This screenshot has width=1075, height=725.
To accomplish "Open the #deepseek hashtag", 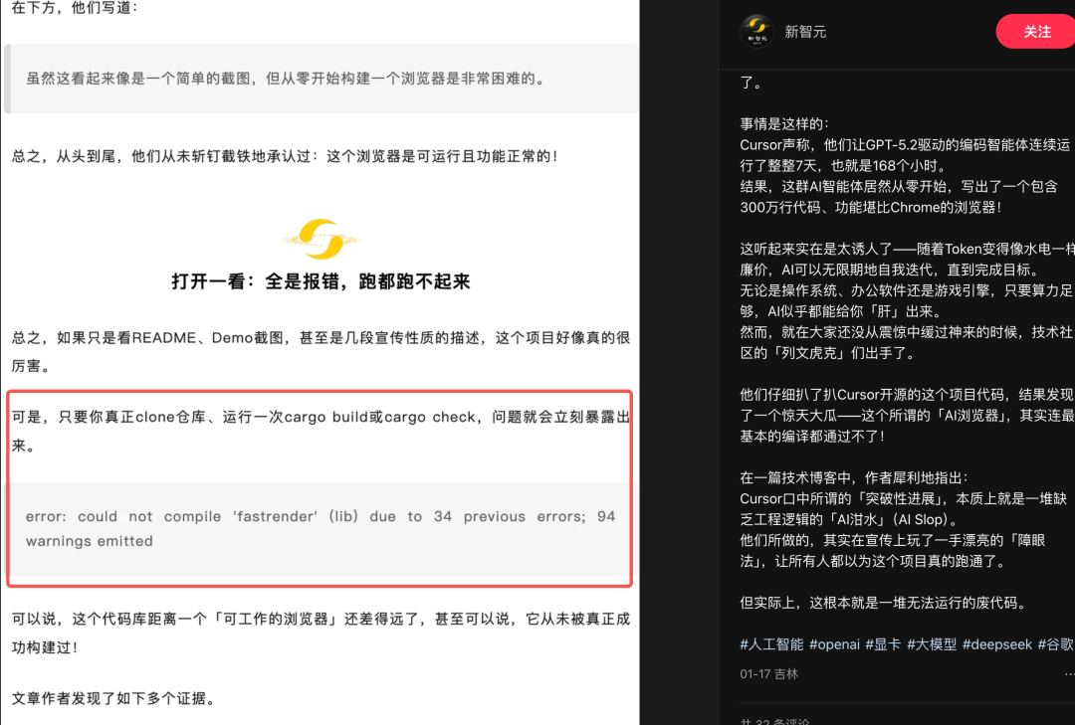I will 996,643.
